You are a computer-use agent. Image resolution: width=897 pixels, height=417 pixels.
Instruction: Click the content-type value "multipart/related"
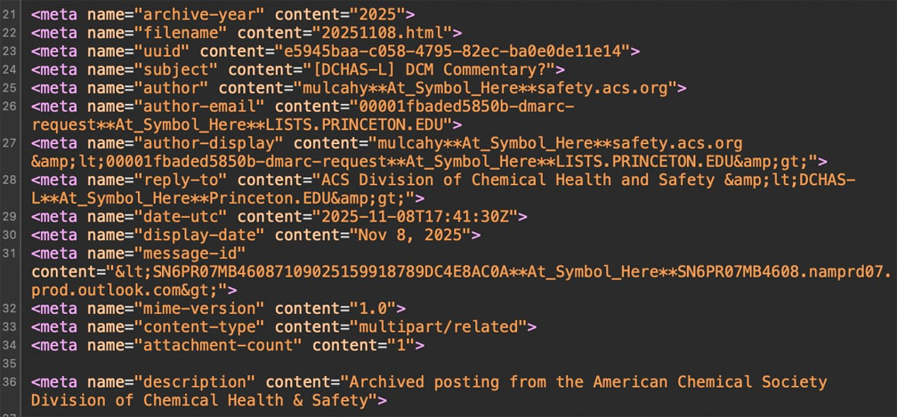tap(438, 326)
